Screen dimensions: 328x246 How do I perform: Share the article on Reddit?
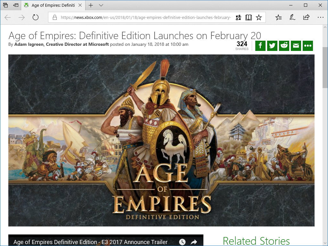(284, 46)
